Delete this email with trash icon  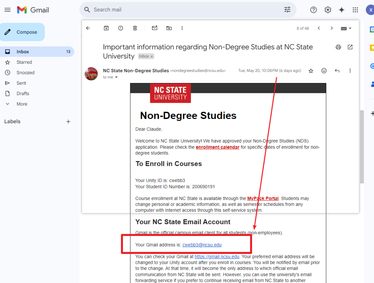pos(135,28)
